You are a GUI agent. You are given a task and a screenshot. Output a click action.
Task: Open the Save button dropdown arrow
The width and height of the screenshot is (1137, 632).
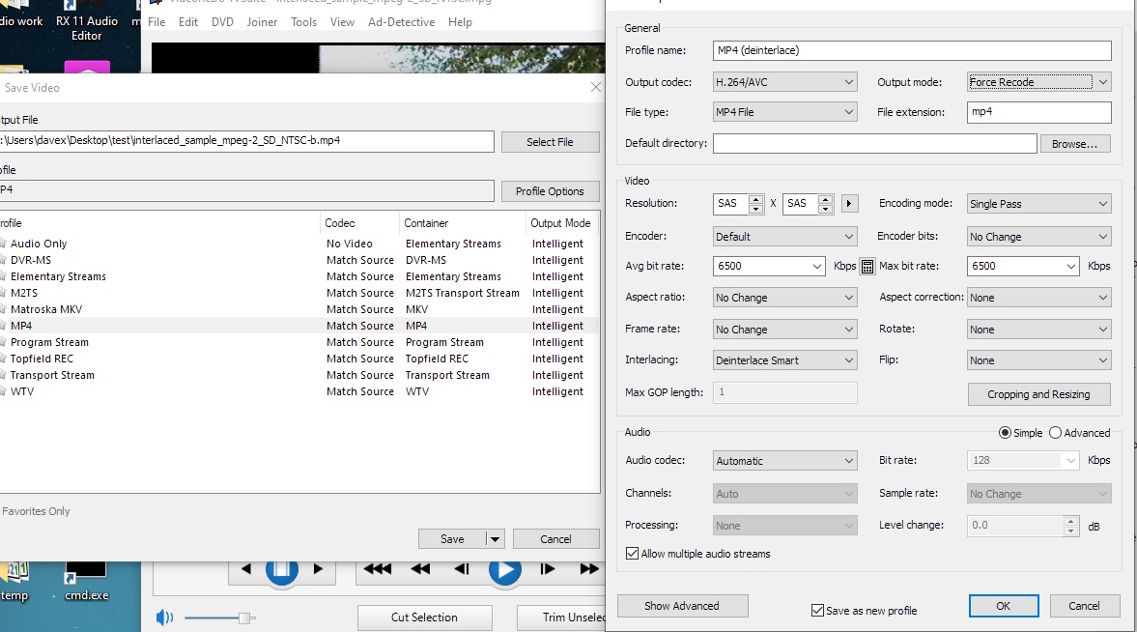pos(495,539)
